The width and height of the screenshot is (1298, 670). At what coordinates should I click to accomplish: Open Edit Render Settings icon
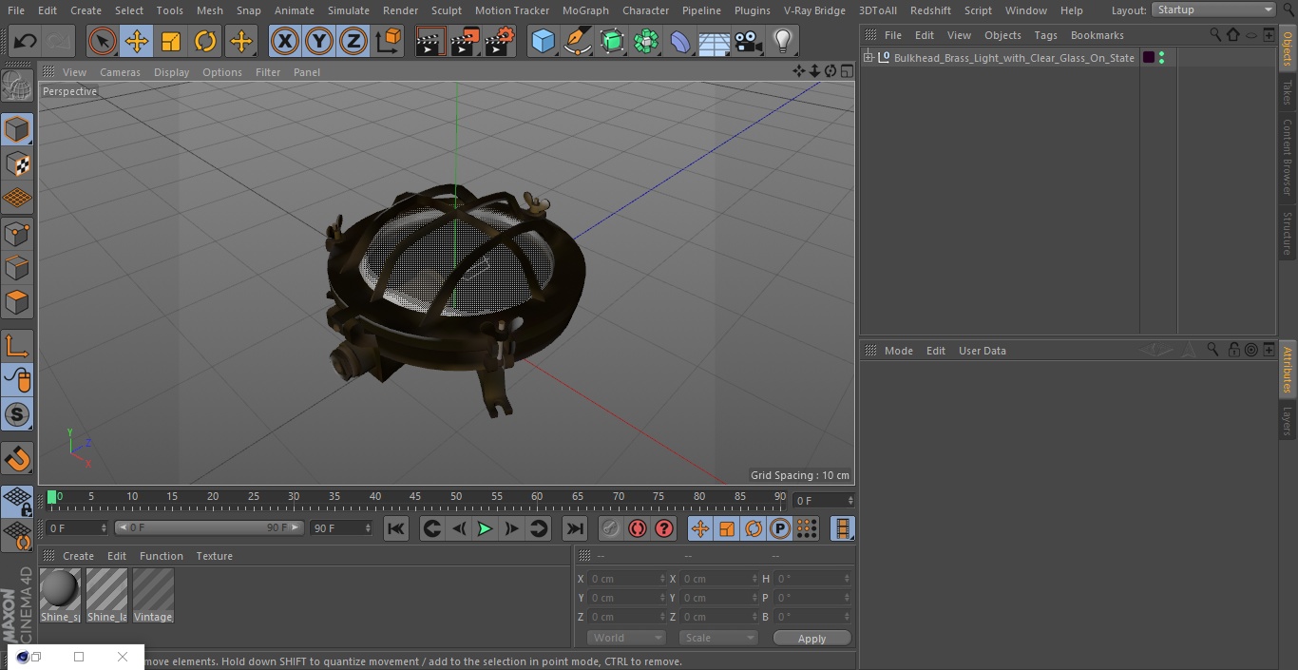pos(500,41)
